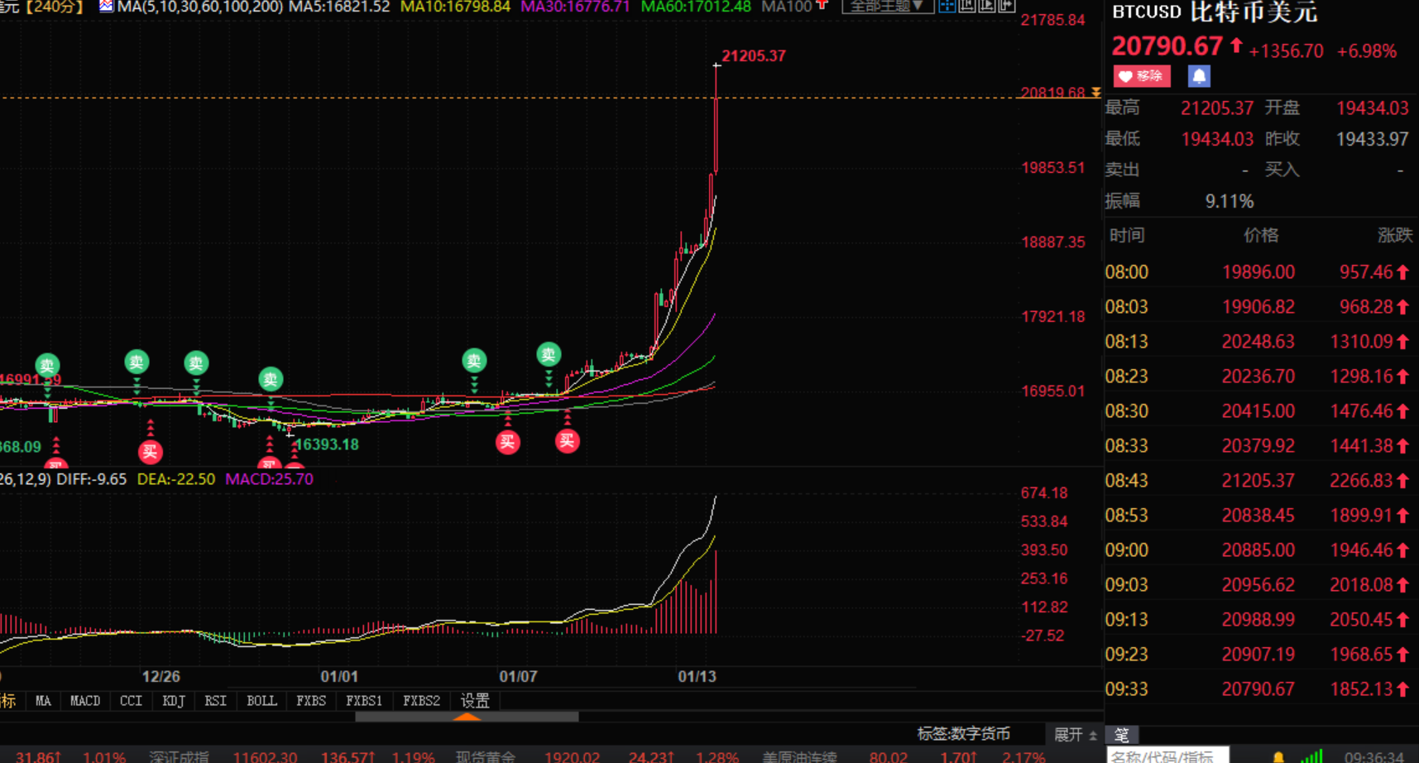Screen dimensions: 1419x763
Task: Select the 笔 tick tab in quote panel
Action: pyautogui.click(x=1122, y=735)
